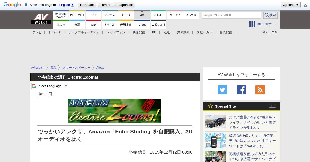
Task: Click the author name 小寺 信良
Action: 137,152
